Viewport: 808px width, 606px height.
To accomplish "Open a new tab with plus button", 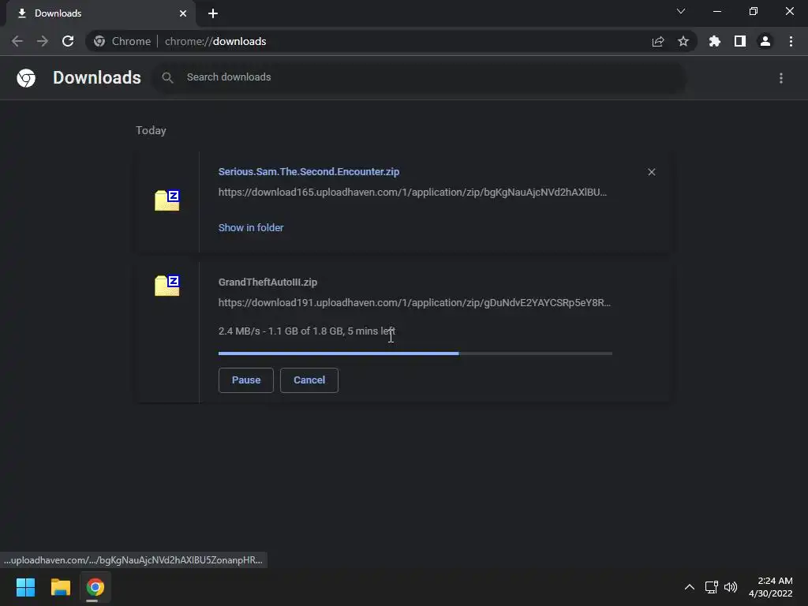I will [213, 13].
